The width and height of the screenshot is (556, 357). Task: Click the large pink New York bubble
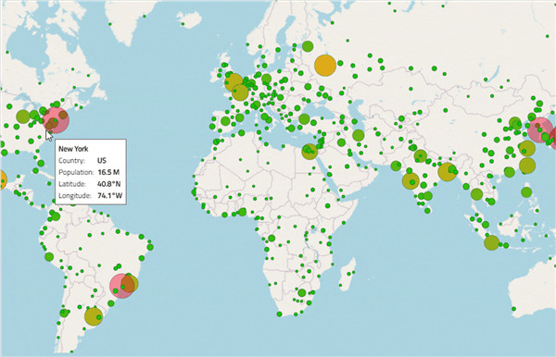(56, 120)
